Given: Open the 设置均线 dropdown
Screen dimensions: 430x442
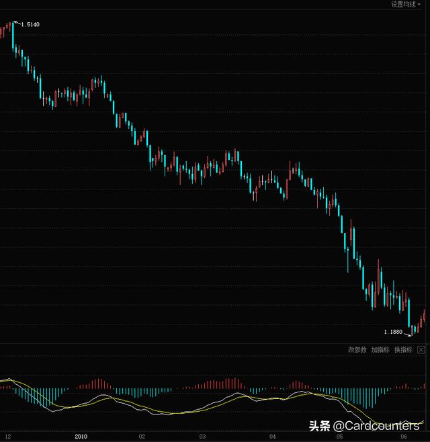Looking at the screenshot, I should point(405,4).
